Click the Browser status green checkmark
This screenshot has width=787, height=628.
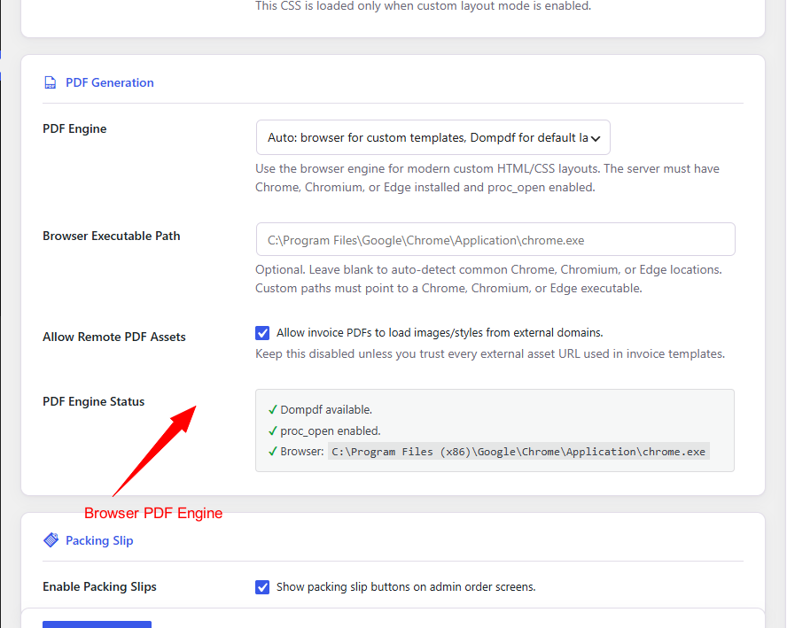273,452
